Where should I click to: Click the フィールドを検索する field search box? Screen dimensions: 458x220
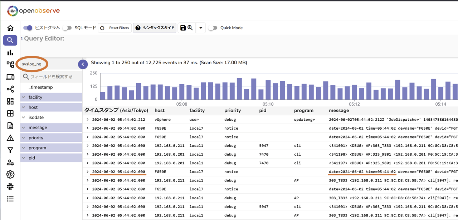[51, 77]
